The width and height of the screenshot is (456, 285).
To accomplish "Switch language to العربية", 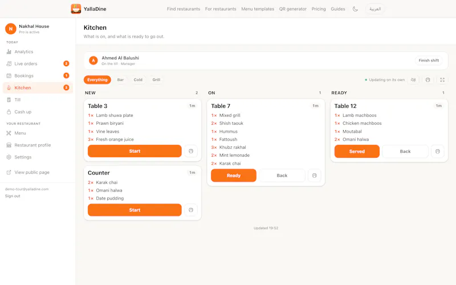I will point(375,9).
